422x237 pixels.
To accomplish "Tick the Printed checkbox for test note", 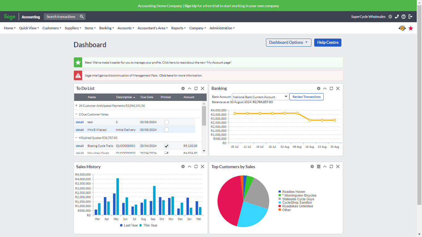I will pyautogui.click(x=167, y=122).
